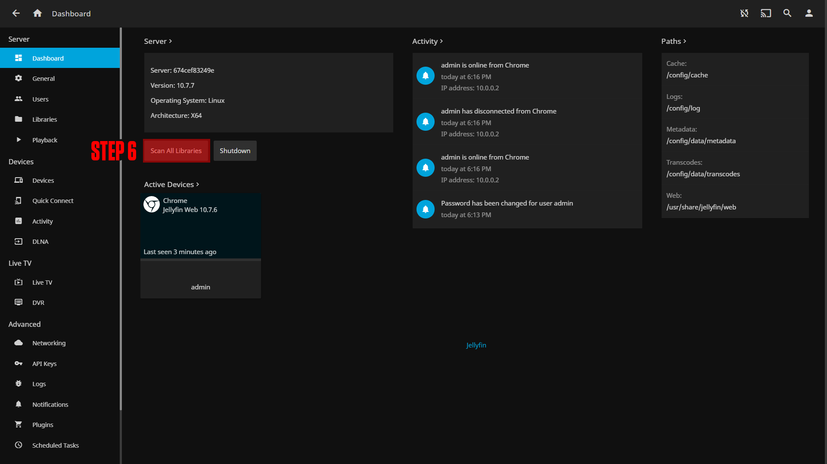The height and width of the screenshot is (464, 827).
Task: Click the /config/data/metadata path
Action: click(701, 141)
